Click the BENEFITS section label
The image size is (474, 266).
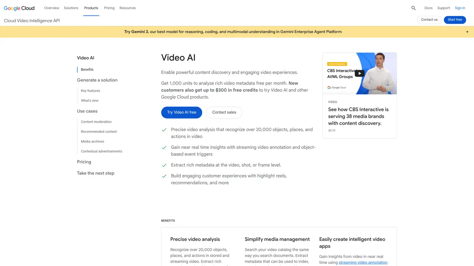coord(168,221)
